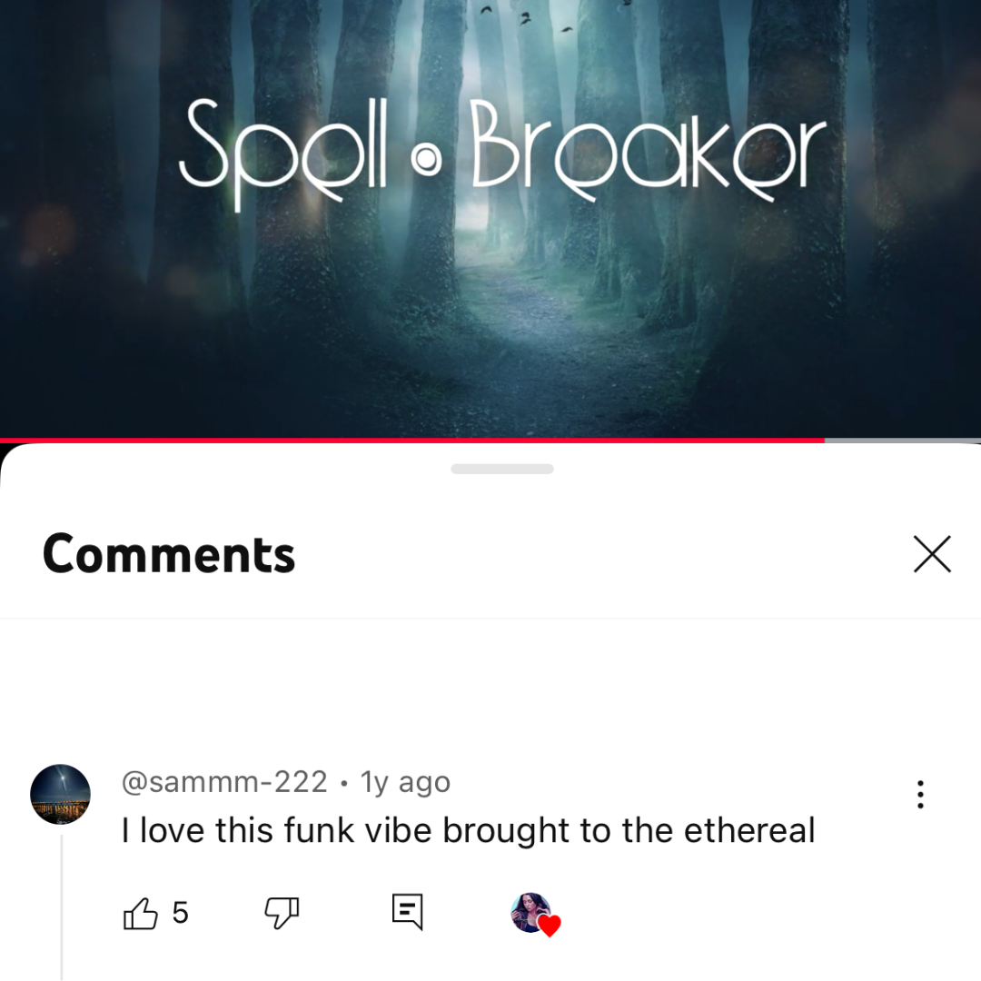The height and width of the screenshot is (981, 981).
Task: Select the Comments panel heading
Action: coord(169,554)
